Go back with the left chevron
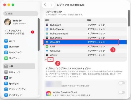131x100 pixels. (45, 5)
